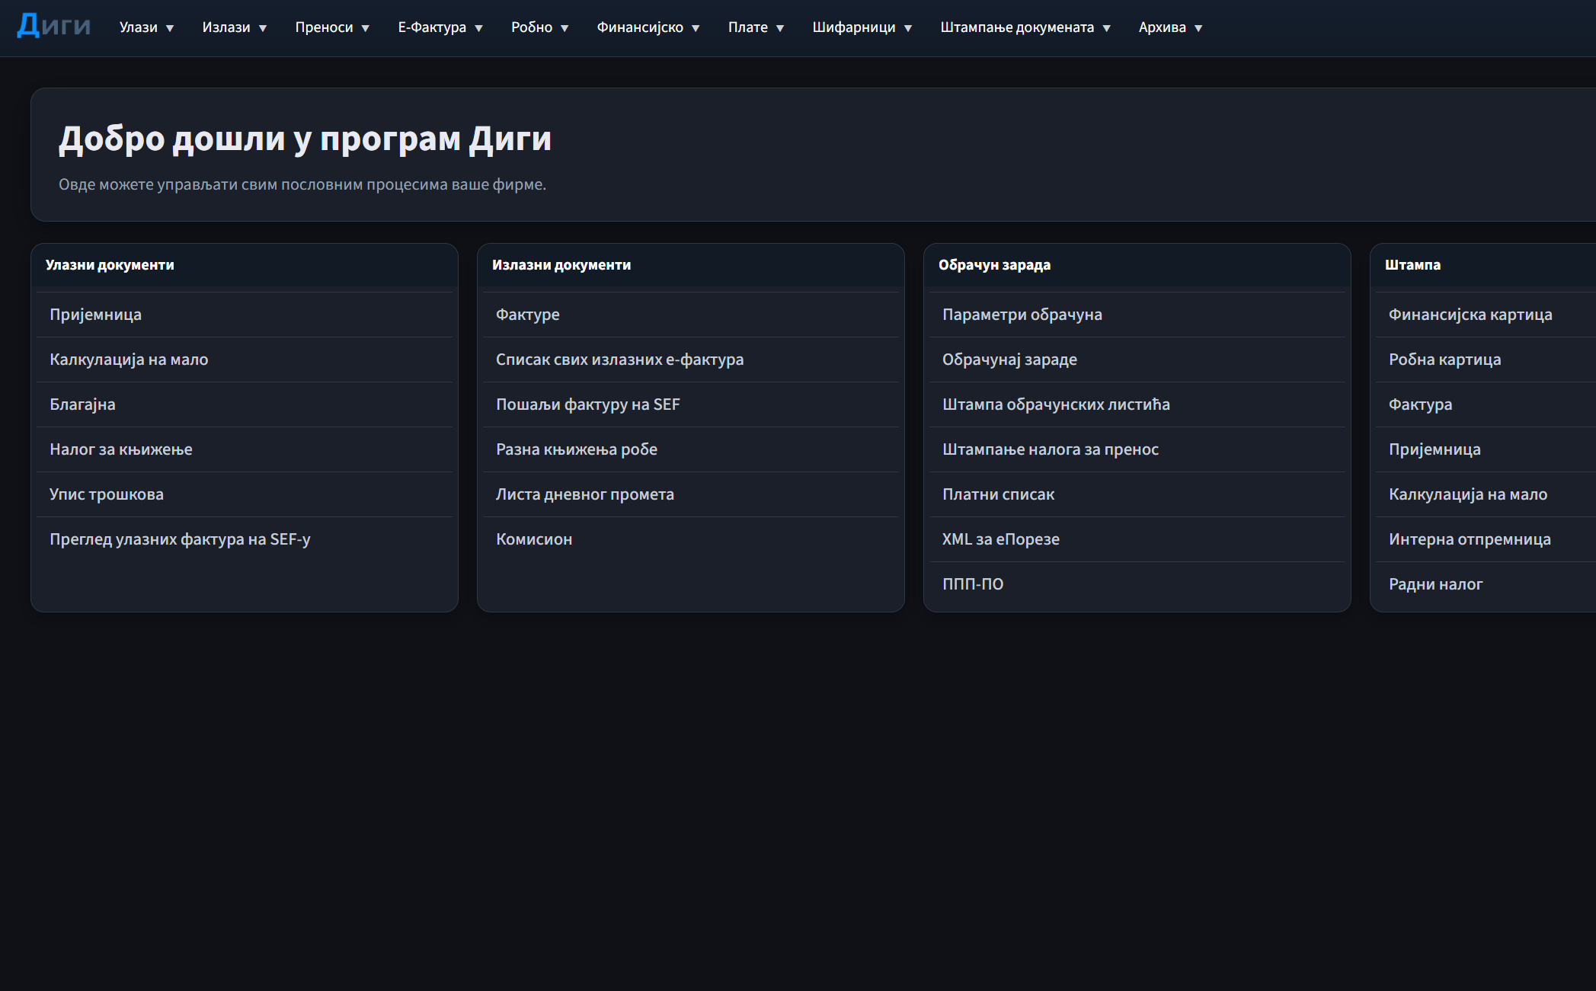Expand the Плате menu
This screenshot has height=991, width=1596.
pos(756,27)
